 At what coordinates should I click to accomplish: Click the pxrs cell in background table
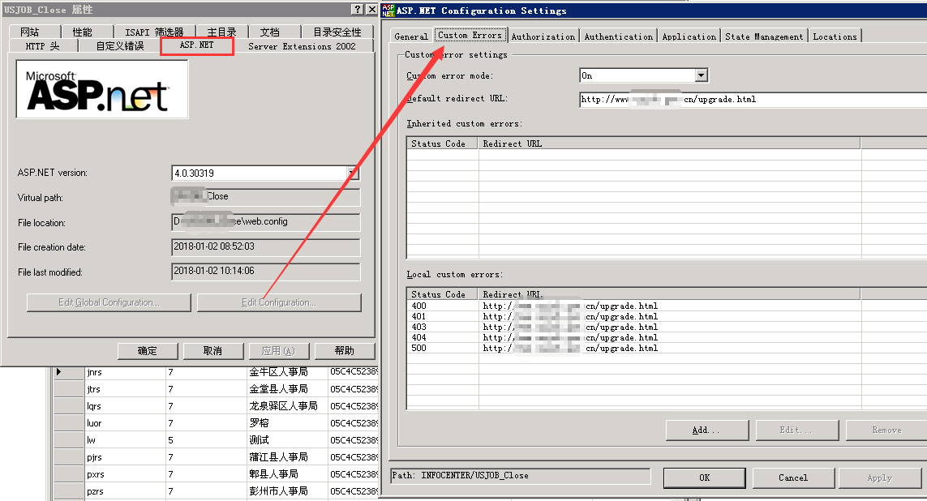coord(125,474)
